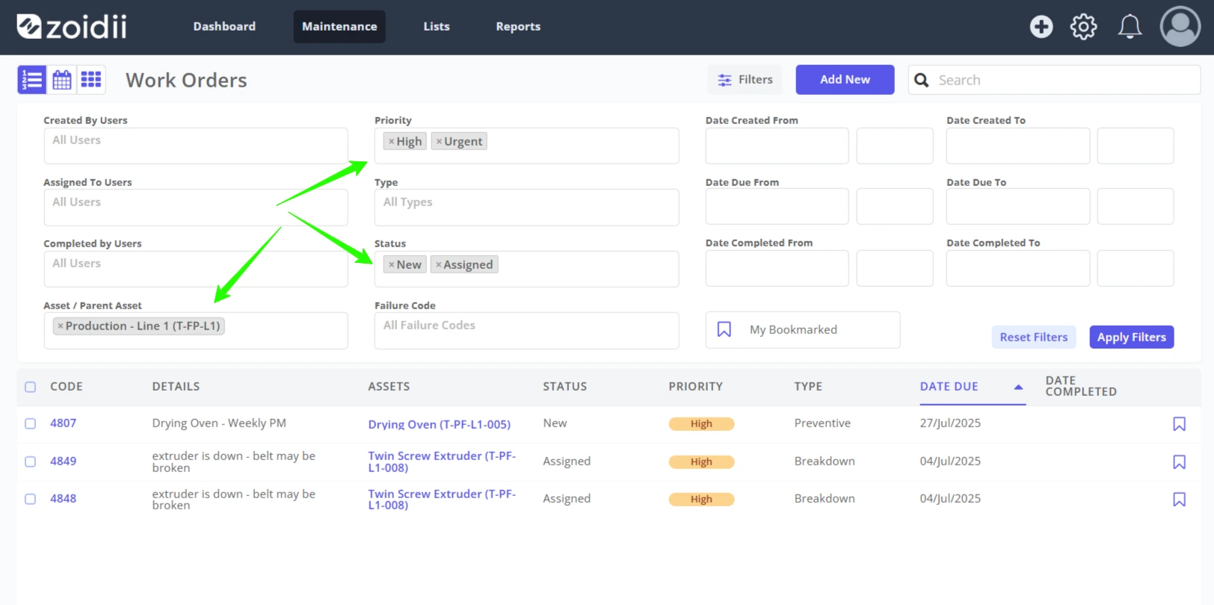
Task: Open notifications bell
Action: [1130, 27]
